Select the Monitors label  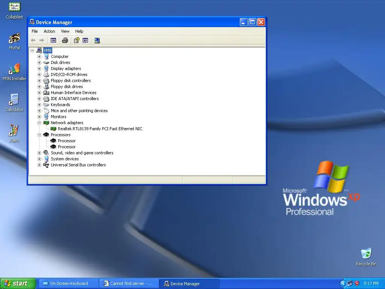point(58,117)
